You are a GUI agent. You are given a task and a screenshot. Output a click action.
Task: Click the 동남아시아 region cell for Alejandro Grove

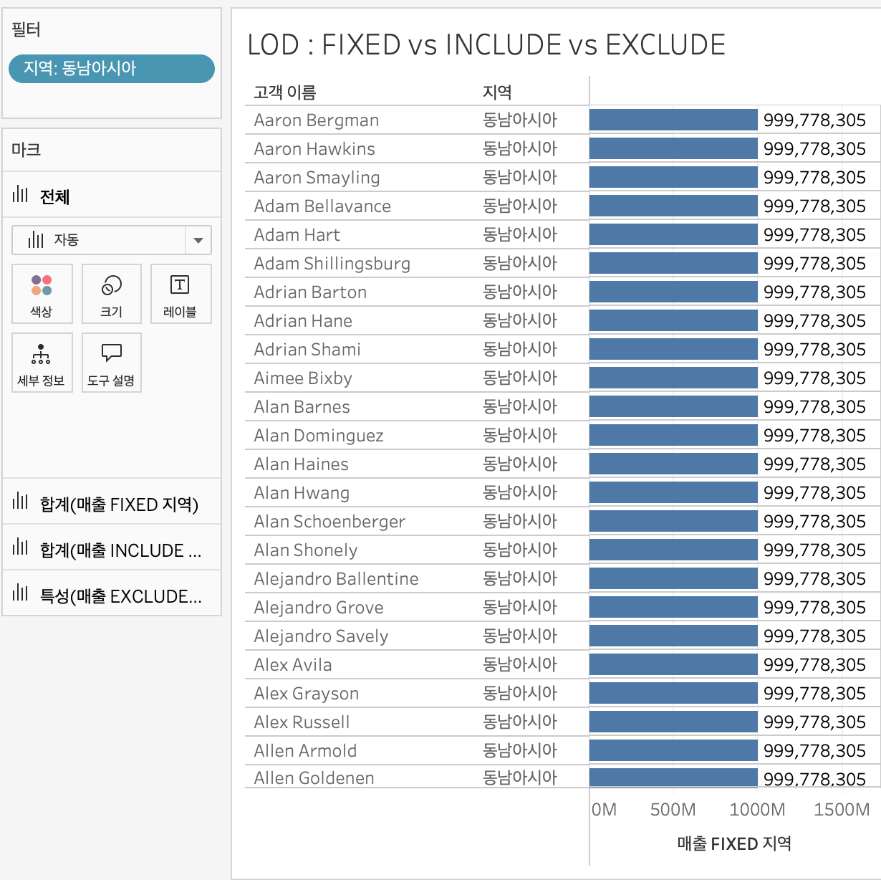[x=520, y=607]
